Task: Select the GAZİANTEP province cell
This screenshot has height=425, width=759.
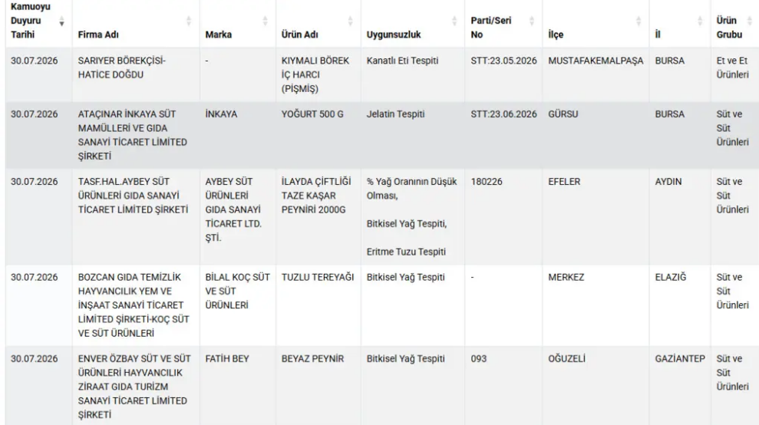Action: pyautogui.click(x=680, y=359)
